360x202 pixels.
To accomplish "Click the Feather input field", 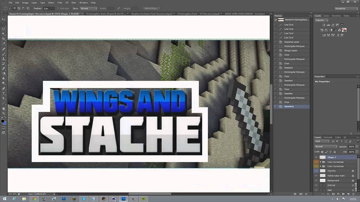I will 49,8.
